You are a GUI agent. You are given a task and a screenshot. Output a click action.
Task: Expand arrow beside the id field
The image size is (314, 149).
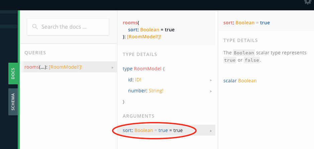(211, 80)
